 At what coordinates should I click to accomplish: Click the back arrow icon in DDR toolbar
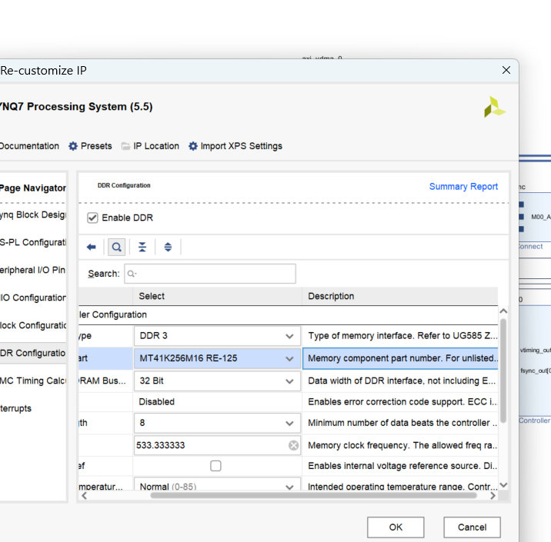click(92, 247)
